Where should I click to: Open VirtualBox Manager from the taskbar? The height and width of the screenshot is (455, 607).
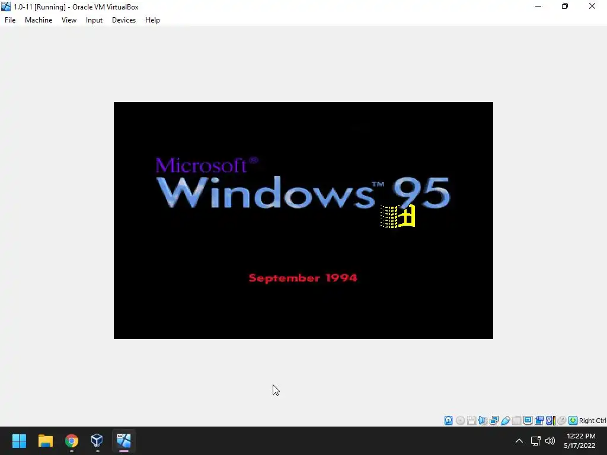click(x=97, y=440)
